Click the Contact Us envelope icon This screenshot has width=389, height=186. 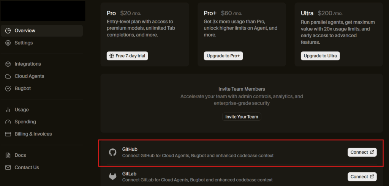[8, 167]
